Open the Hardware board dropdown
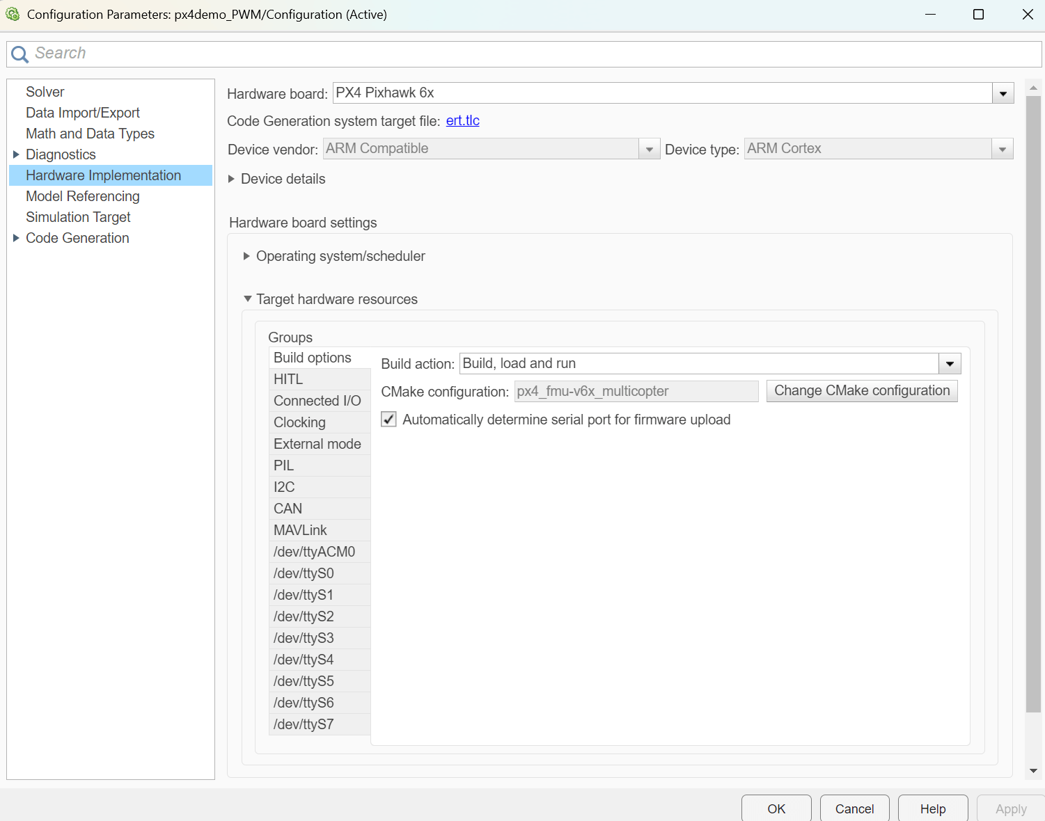Screen dimensions: 1045x821 pyautogui.click(x=1003, y=93)
